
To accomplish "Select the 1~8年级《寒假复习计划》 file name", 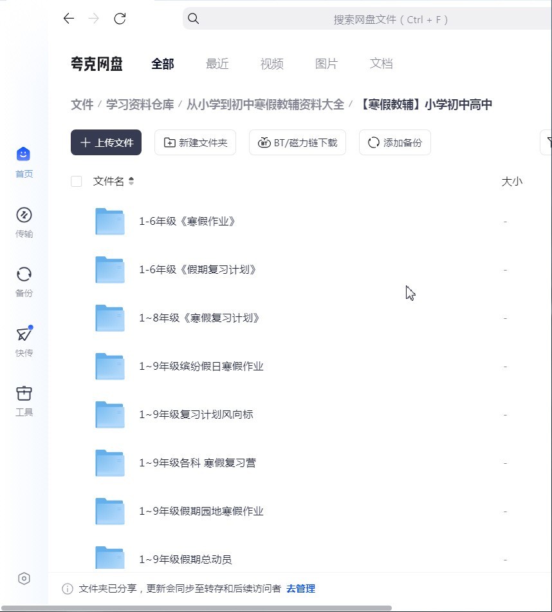I will [199, 318].
